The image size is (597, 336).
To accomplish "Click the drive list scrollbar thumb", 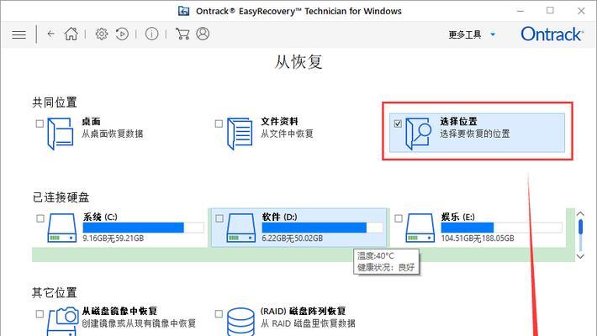I will pos(580,227).
